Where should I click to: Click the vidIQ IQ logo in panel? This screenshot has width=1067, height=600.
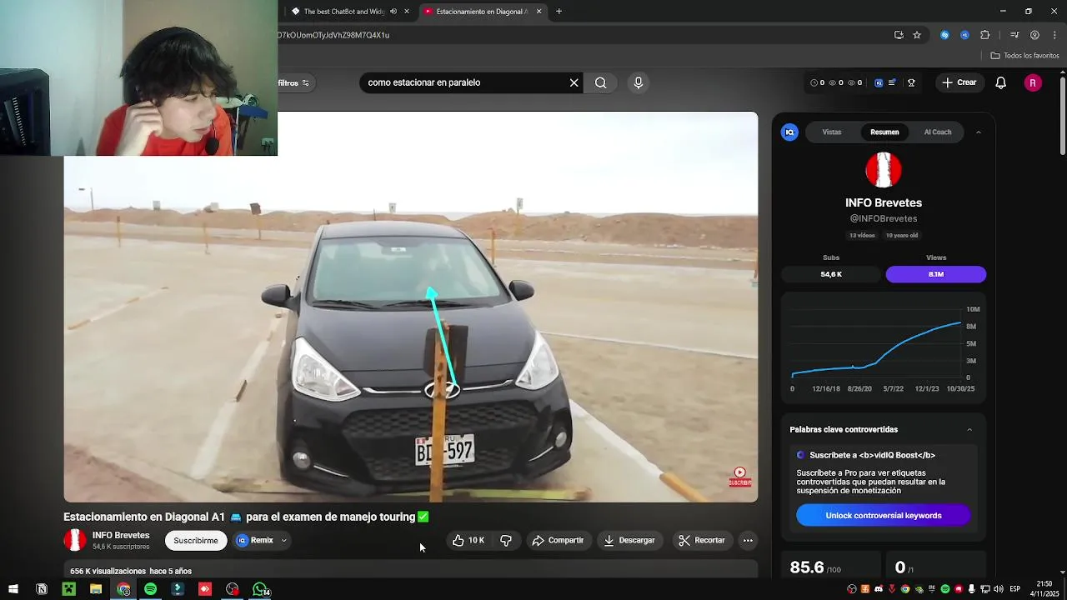pyautogui.click(x=789, y=132)
